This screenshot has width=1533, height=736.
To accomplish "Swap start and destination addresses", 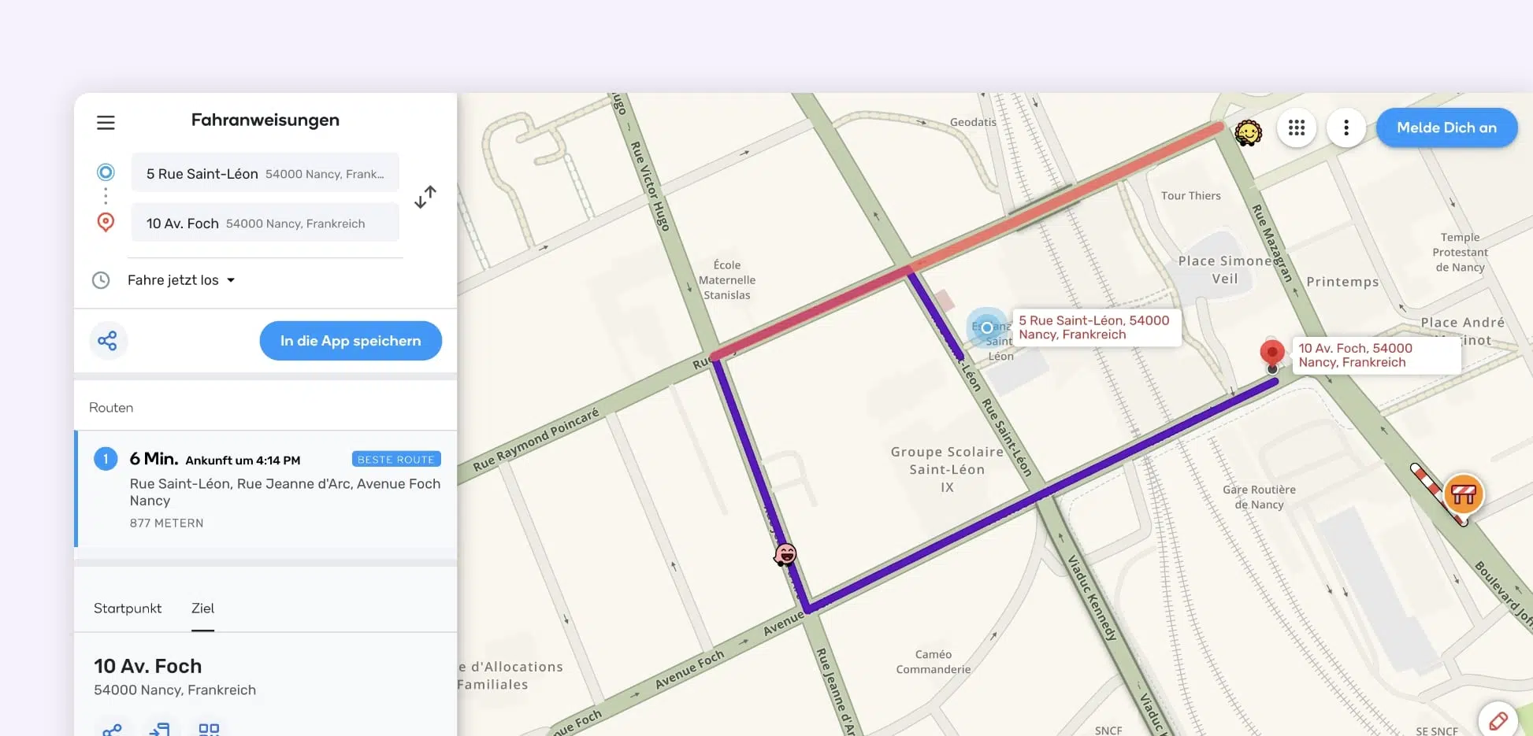I will (425, 197).
